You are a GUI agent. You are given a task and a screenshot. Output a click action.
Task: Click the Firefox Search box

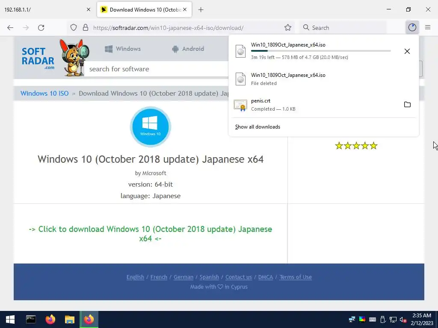tap(343, 28)
